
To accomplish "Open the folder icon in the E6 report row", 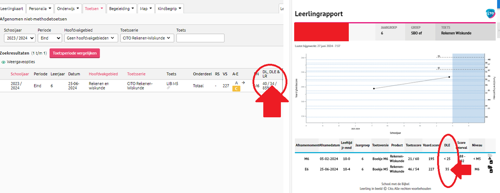I will click(x=490, y=167).
